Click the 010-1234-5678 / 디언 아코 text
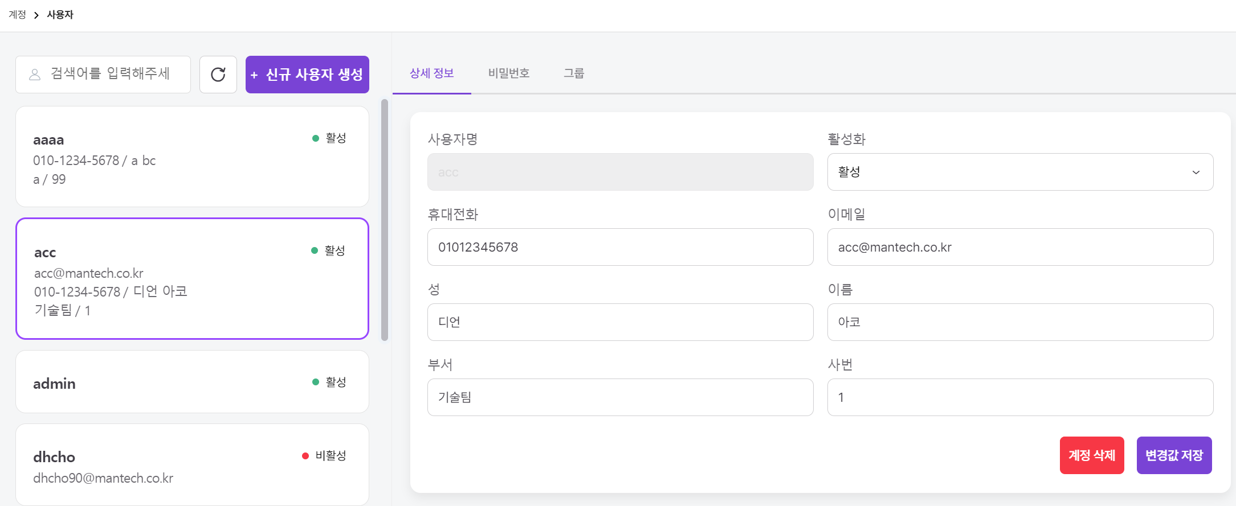Screen dimensions: 1236x506 pyautogui.click(x=111, y=291)
